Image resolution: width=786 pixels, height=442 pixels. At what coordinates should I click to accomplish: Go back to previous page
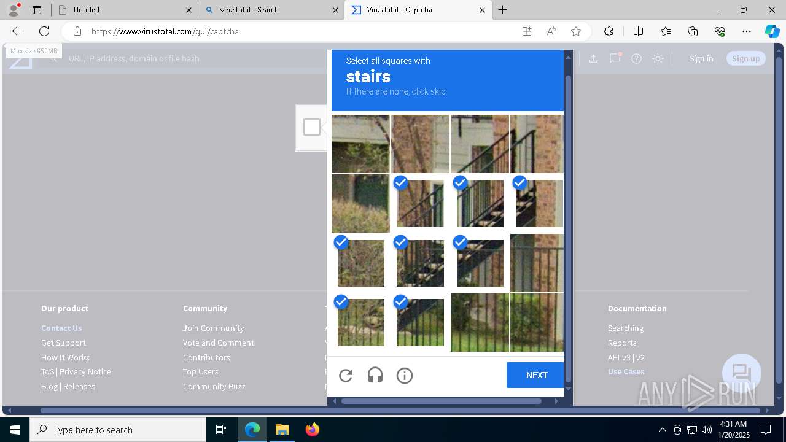click(x=17, y=31)
